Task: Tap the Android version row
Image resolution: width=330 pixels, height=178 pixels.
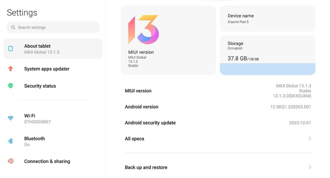Action: coord(218,107)
